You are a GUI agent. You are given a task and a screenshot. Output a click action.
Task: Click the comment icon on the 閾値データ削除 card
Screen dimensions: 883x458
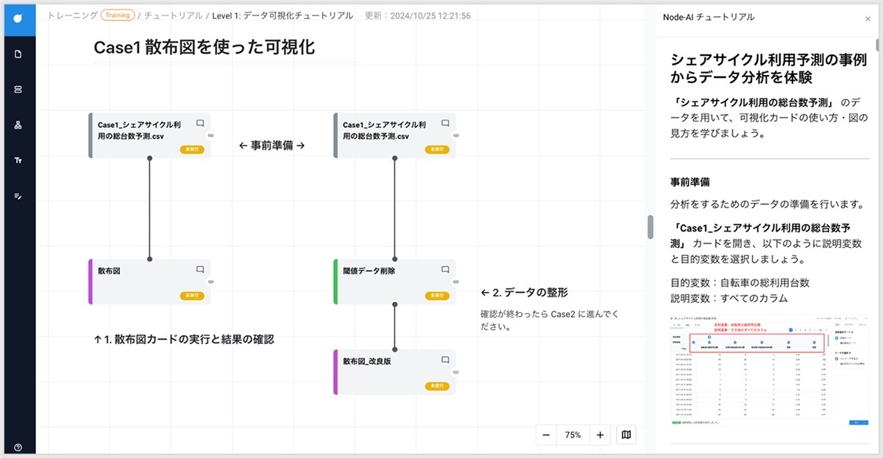(444, 270)
